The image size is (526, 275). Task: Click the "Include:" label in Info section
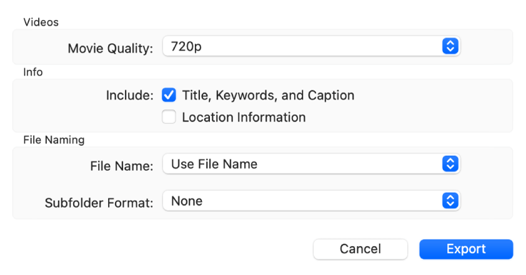[x=129, y=95]
